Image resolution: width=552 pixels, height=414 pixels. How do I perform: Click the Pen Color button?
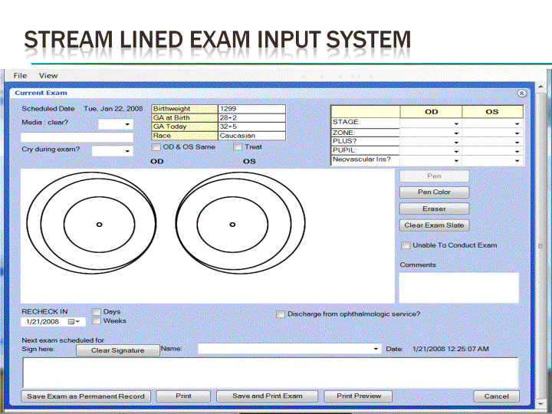pos(434,192)
